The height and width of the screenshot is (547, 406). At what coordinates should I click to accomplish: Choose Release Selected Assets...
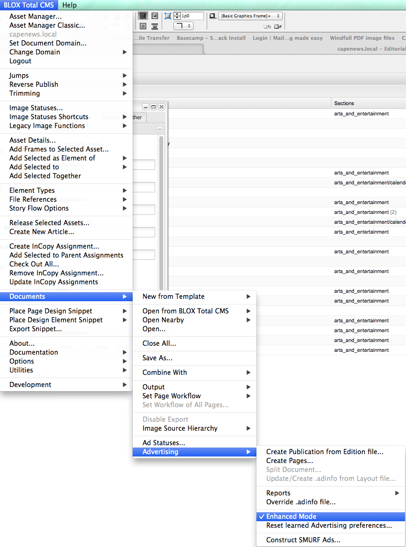[66, 222]
